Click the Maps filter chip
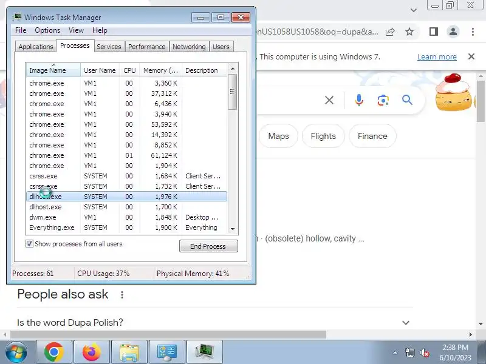Image resolution: width=486 pixels, height=364 pixels. click(x=278, y=136)
